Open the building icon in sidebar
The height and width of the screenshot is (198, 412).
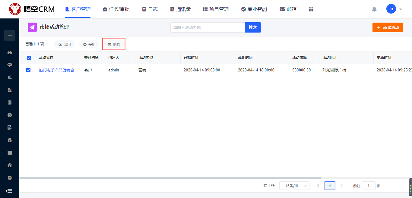(10, 90)
